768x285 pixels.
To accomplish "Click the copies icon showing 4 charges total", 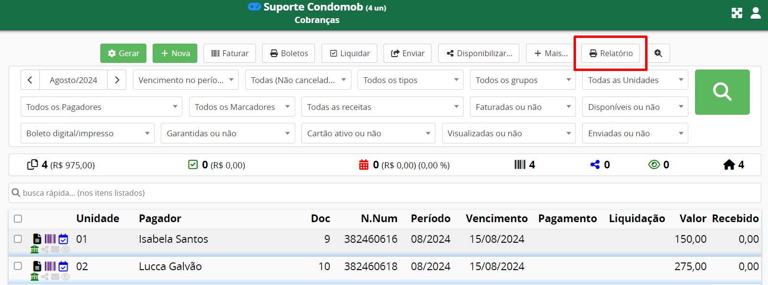I will pos(33,165).
